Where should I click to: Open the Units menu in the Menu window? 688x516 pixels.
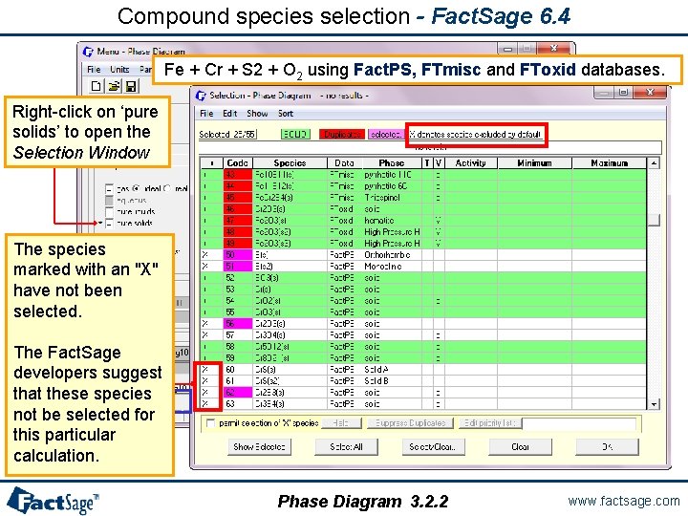tap(119, 70)
